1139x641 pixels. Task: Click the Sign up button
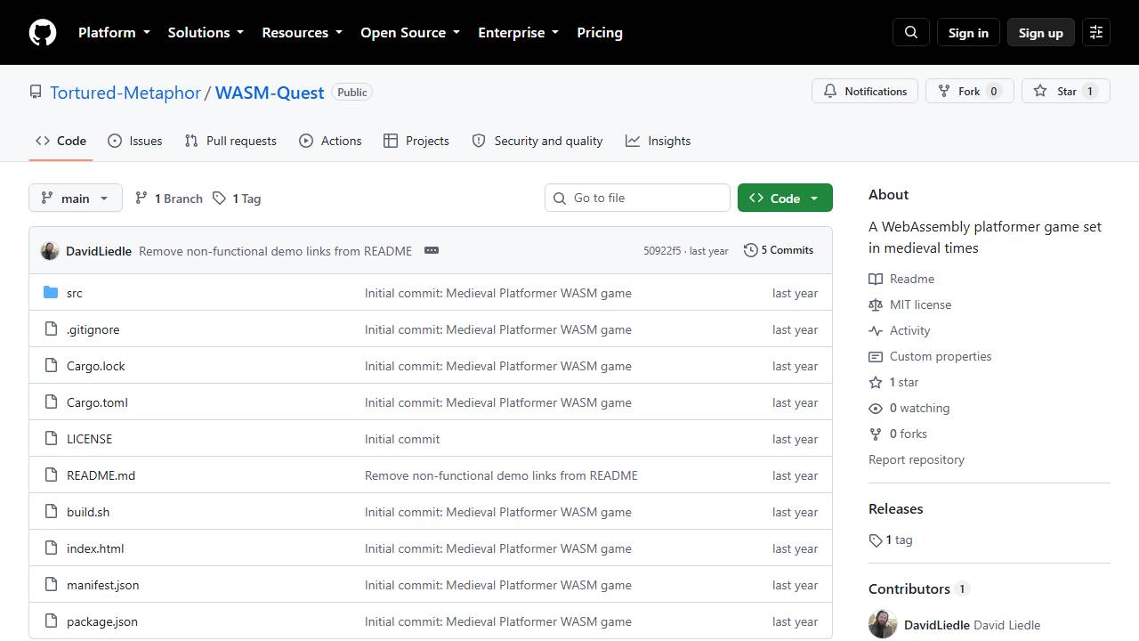coord(1041,33)
